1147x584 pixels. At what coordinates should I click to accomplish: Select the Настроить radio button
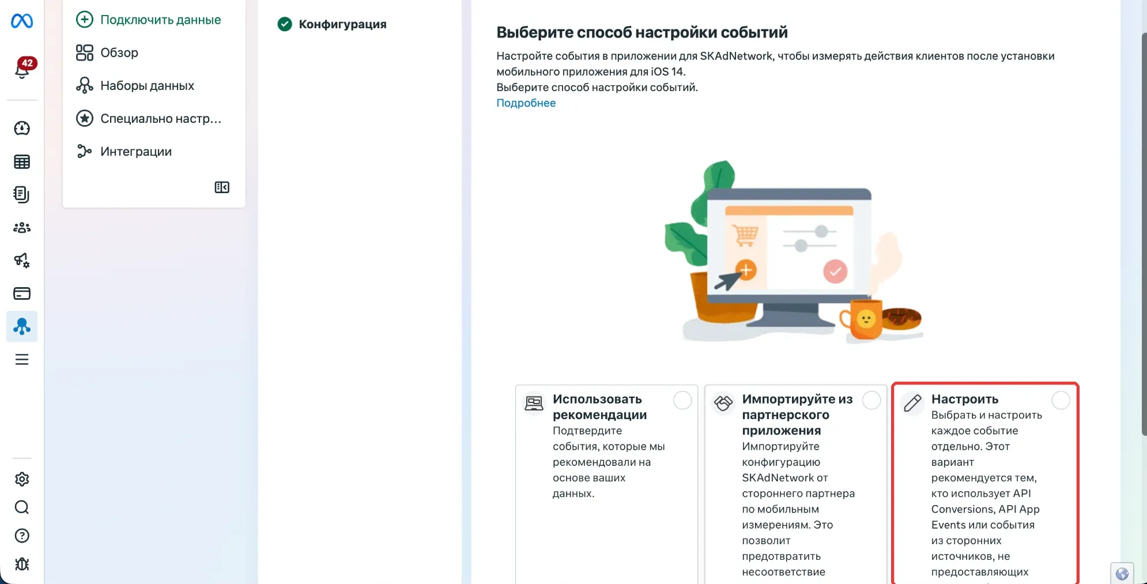coord(1061,400)
